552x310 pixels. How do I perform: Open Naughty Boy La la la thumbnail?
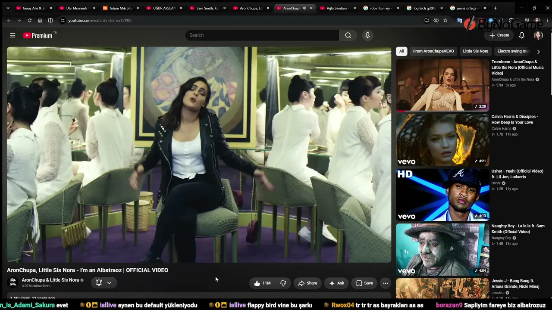442,249
